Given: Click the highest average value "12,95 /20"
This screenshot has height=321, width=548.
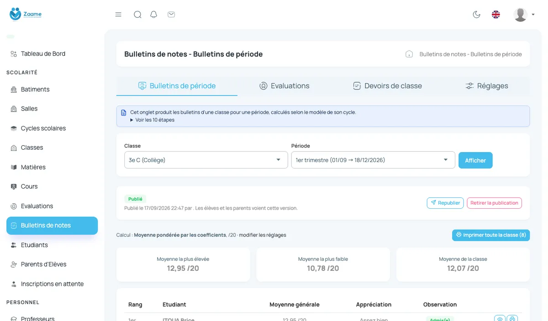Looking at the screenshot, I should pyautogui.click(x=183, y=268).
